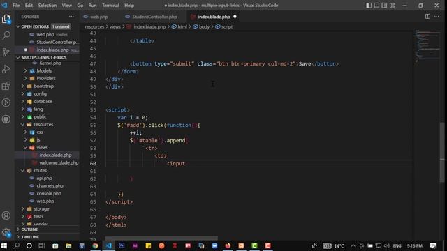Image resolution: width=447 pixels, height=251 pixels.
Task: Click the VS Code logo in title bar
Action: [x=4, y=5]
